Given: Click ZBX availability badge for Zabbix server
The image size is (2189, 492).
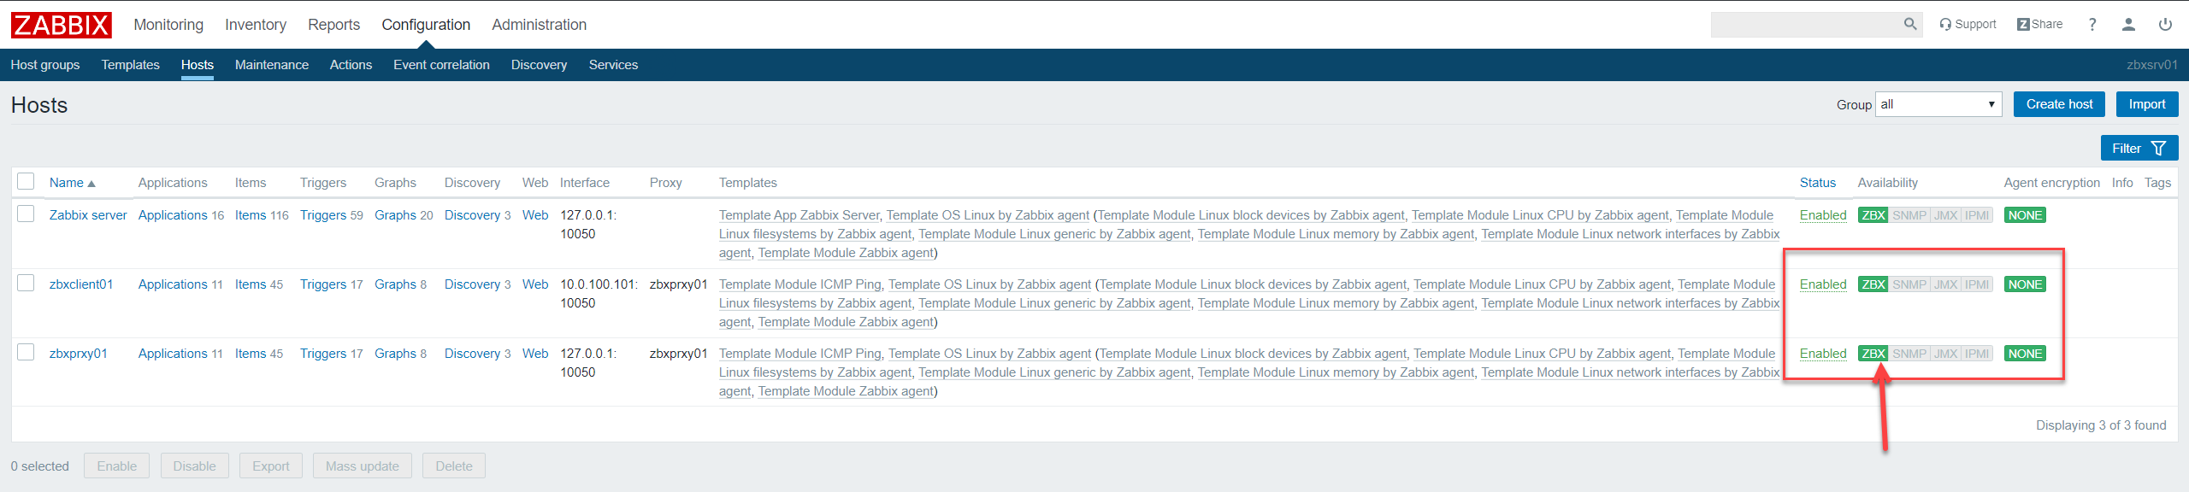Looking at the screenshot, I should pyautogui.click(x=1873, y=215).
